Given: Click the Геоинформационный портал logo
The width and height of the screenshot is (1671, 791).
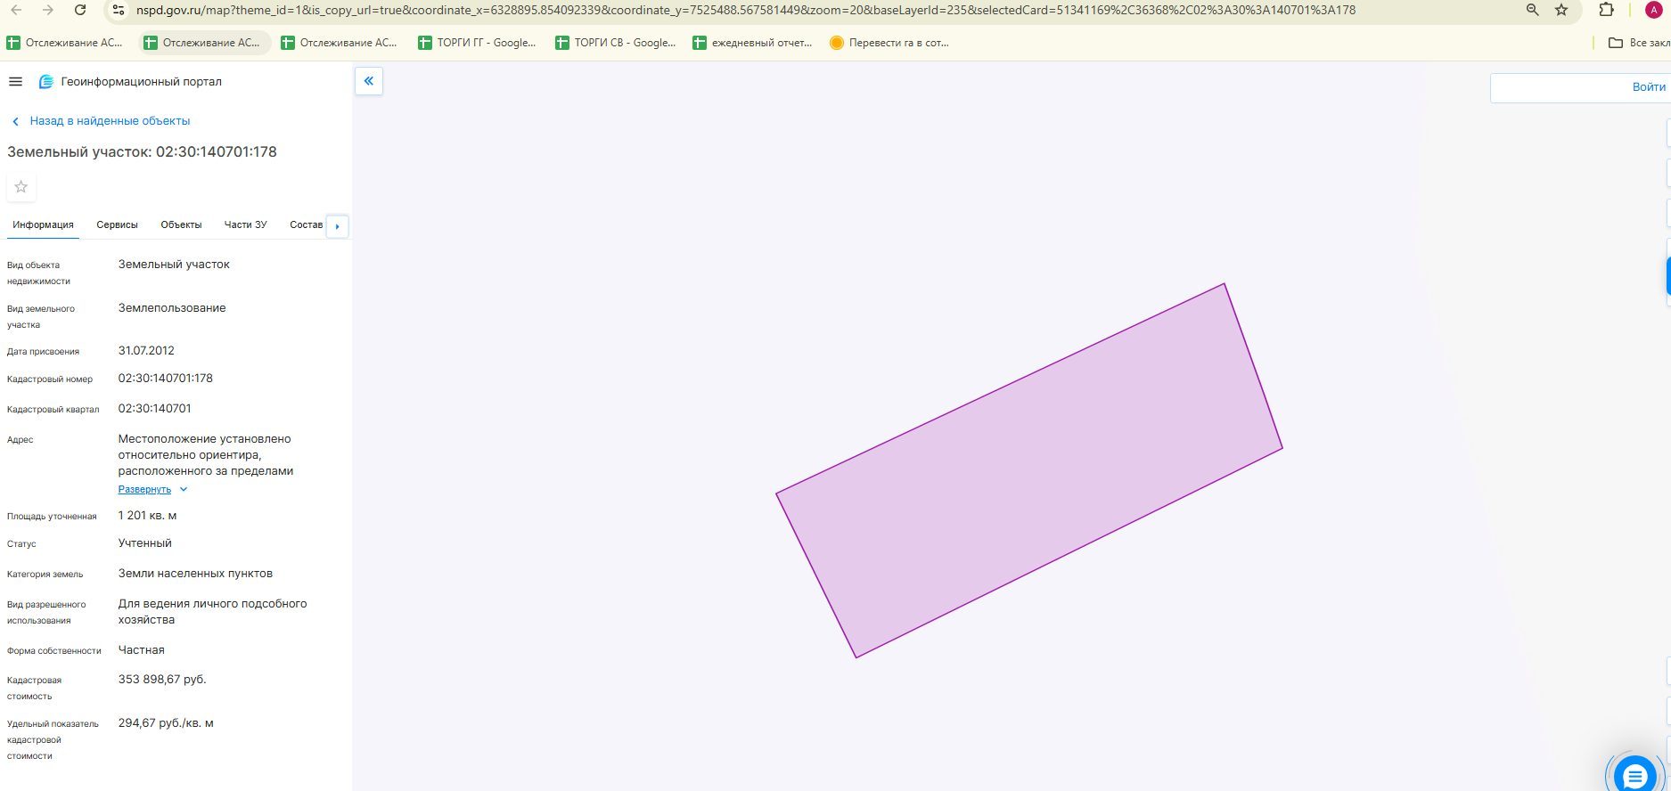Looking at the screenshot, I should point(130,82).
